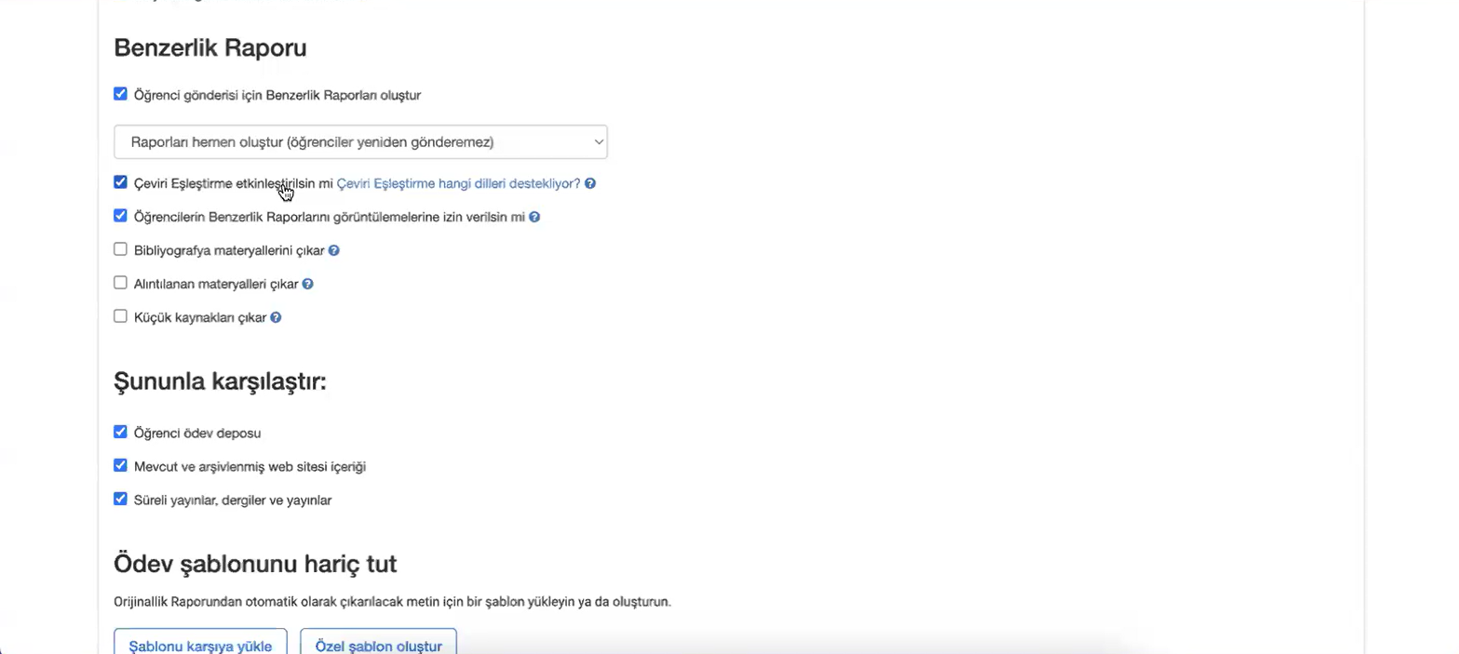This screenshot has width=1459, height=654.
Task: Open help icon for Alıntılanan materyalleri çıkar
Action: click(307, 284)
